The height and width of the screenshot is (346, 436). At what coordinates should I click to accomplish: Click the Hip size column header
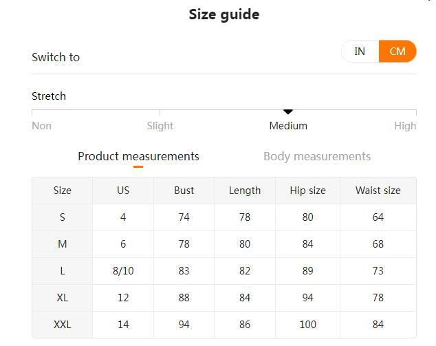pyautogui.click(x=307, y=191)
